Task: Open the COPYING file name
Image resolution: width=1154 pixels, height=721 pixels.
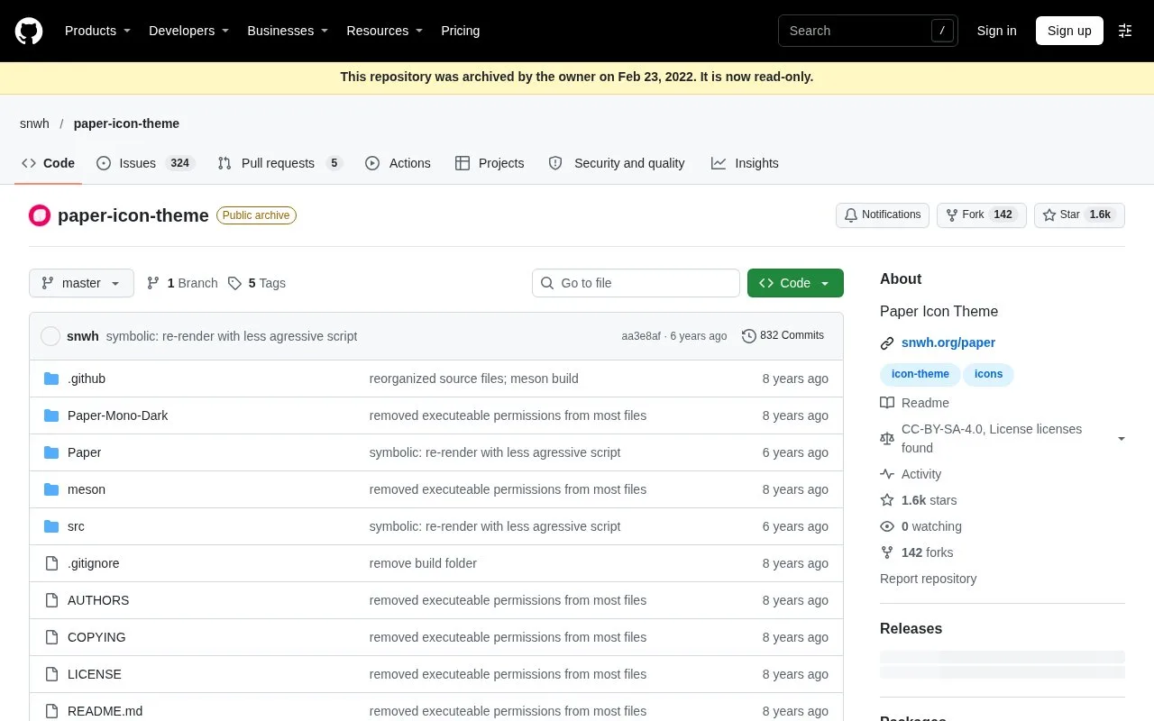Action: 96,637
